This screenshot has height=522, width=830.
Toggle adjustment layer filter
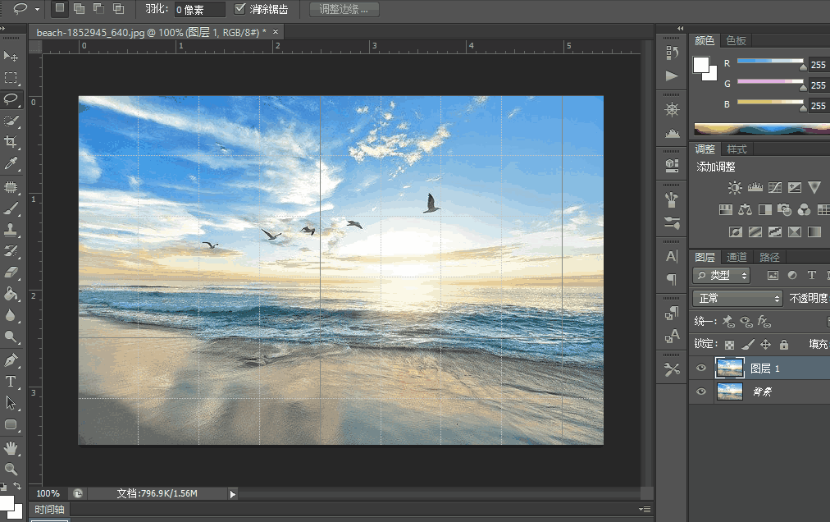(792, 275)
